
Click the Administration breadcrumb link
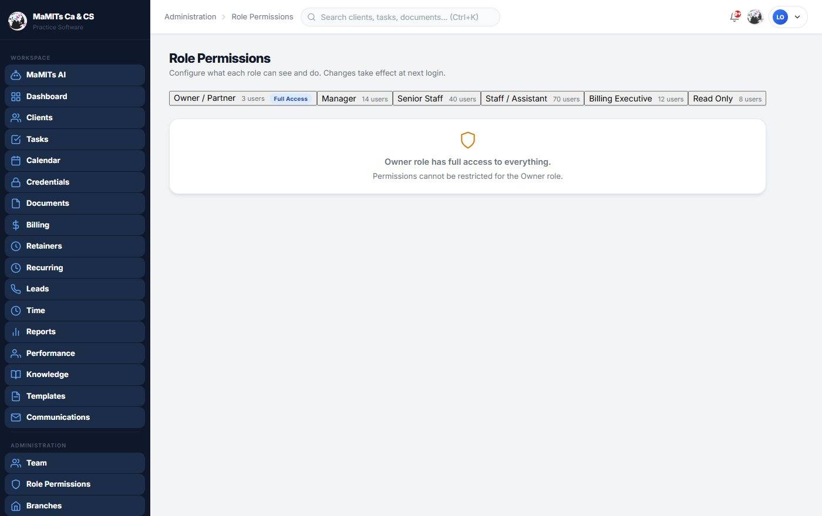click(x=190, y=17)
